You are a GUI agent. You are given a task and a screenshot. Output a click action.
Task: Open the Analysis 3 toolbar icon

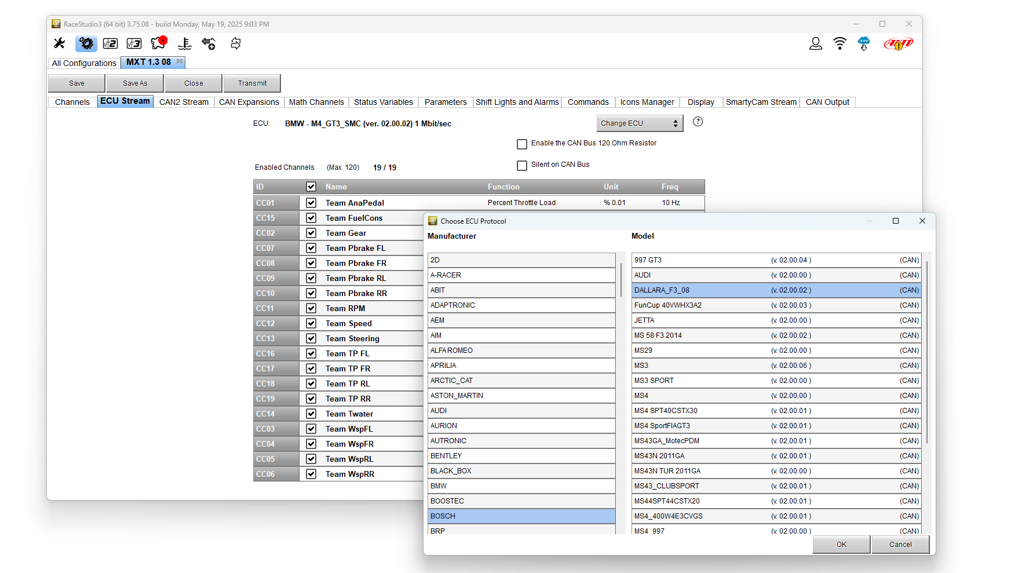(134, 43)
